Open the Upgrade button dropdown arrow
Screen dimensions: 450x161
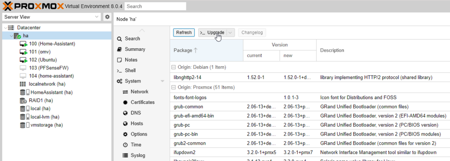point(230,32)
